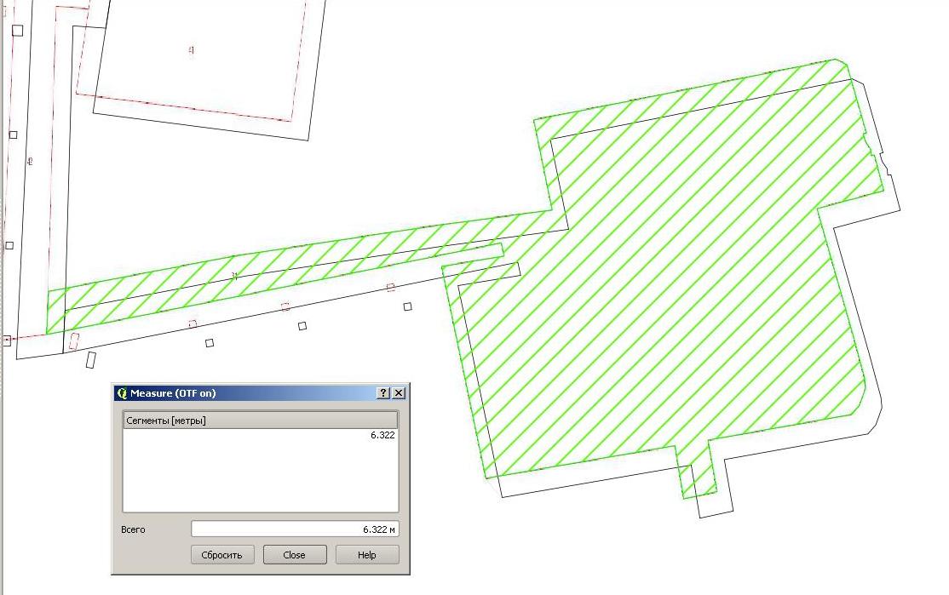
Task: Click the Сегменты [метры] column header
Action: (x=260, y=421)
